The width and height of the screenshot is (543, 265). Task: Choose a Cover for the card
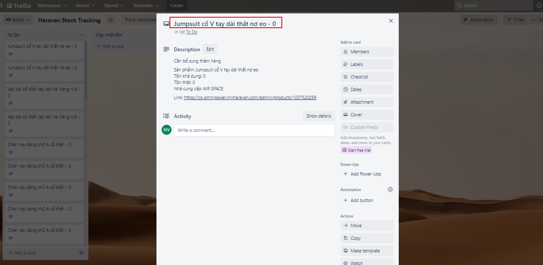367,115
